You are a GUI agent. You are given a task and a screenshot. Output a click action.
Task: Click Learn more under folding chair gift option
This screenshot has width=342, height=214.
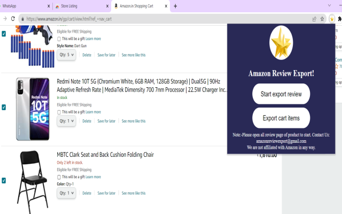click(93, 177)
